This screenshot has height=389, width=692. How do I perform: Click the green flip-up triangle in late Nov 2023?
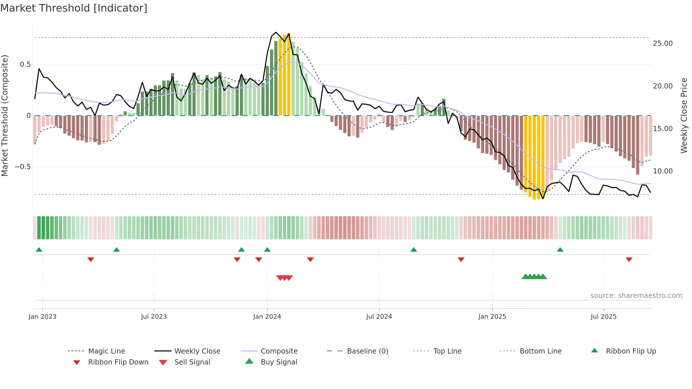(x=241, y=250)
